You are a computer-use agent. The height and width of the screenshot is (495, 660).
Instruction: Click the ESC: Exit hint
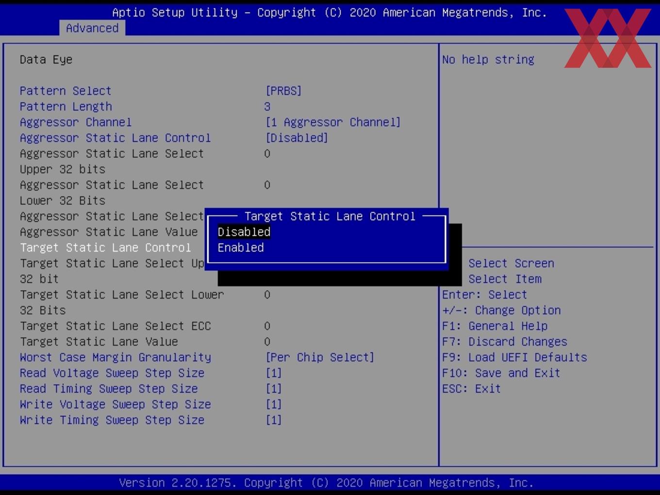[471, 389]
